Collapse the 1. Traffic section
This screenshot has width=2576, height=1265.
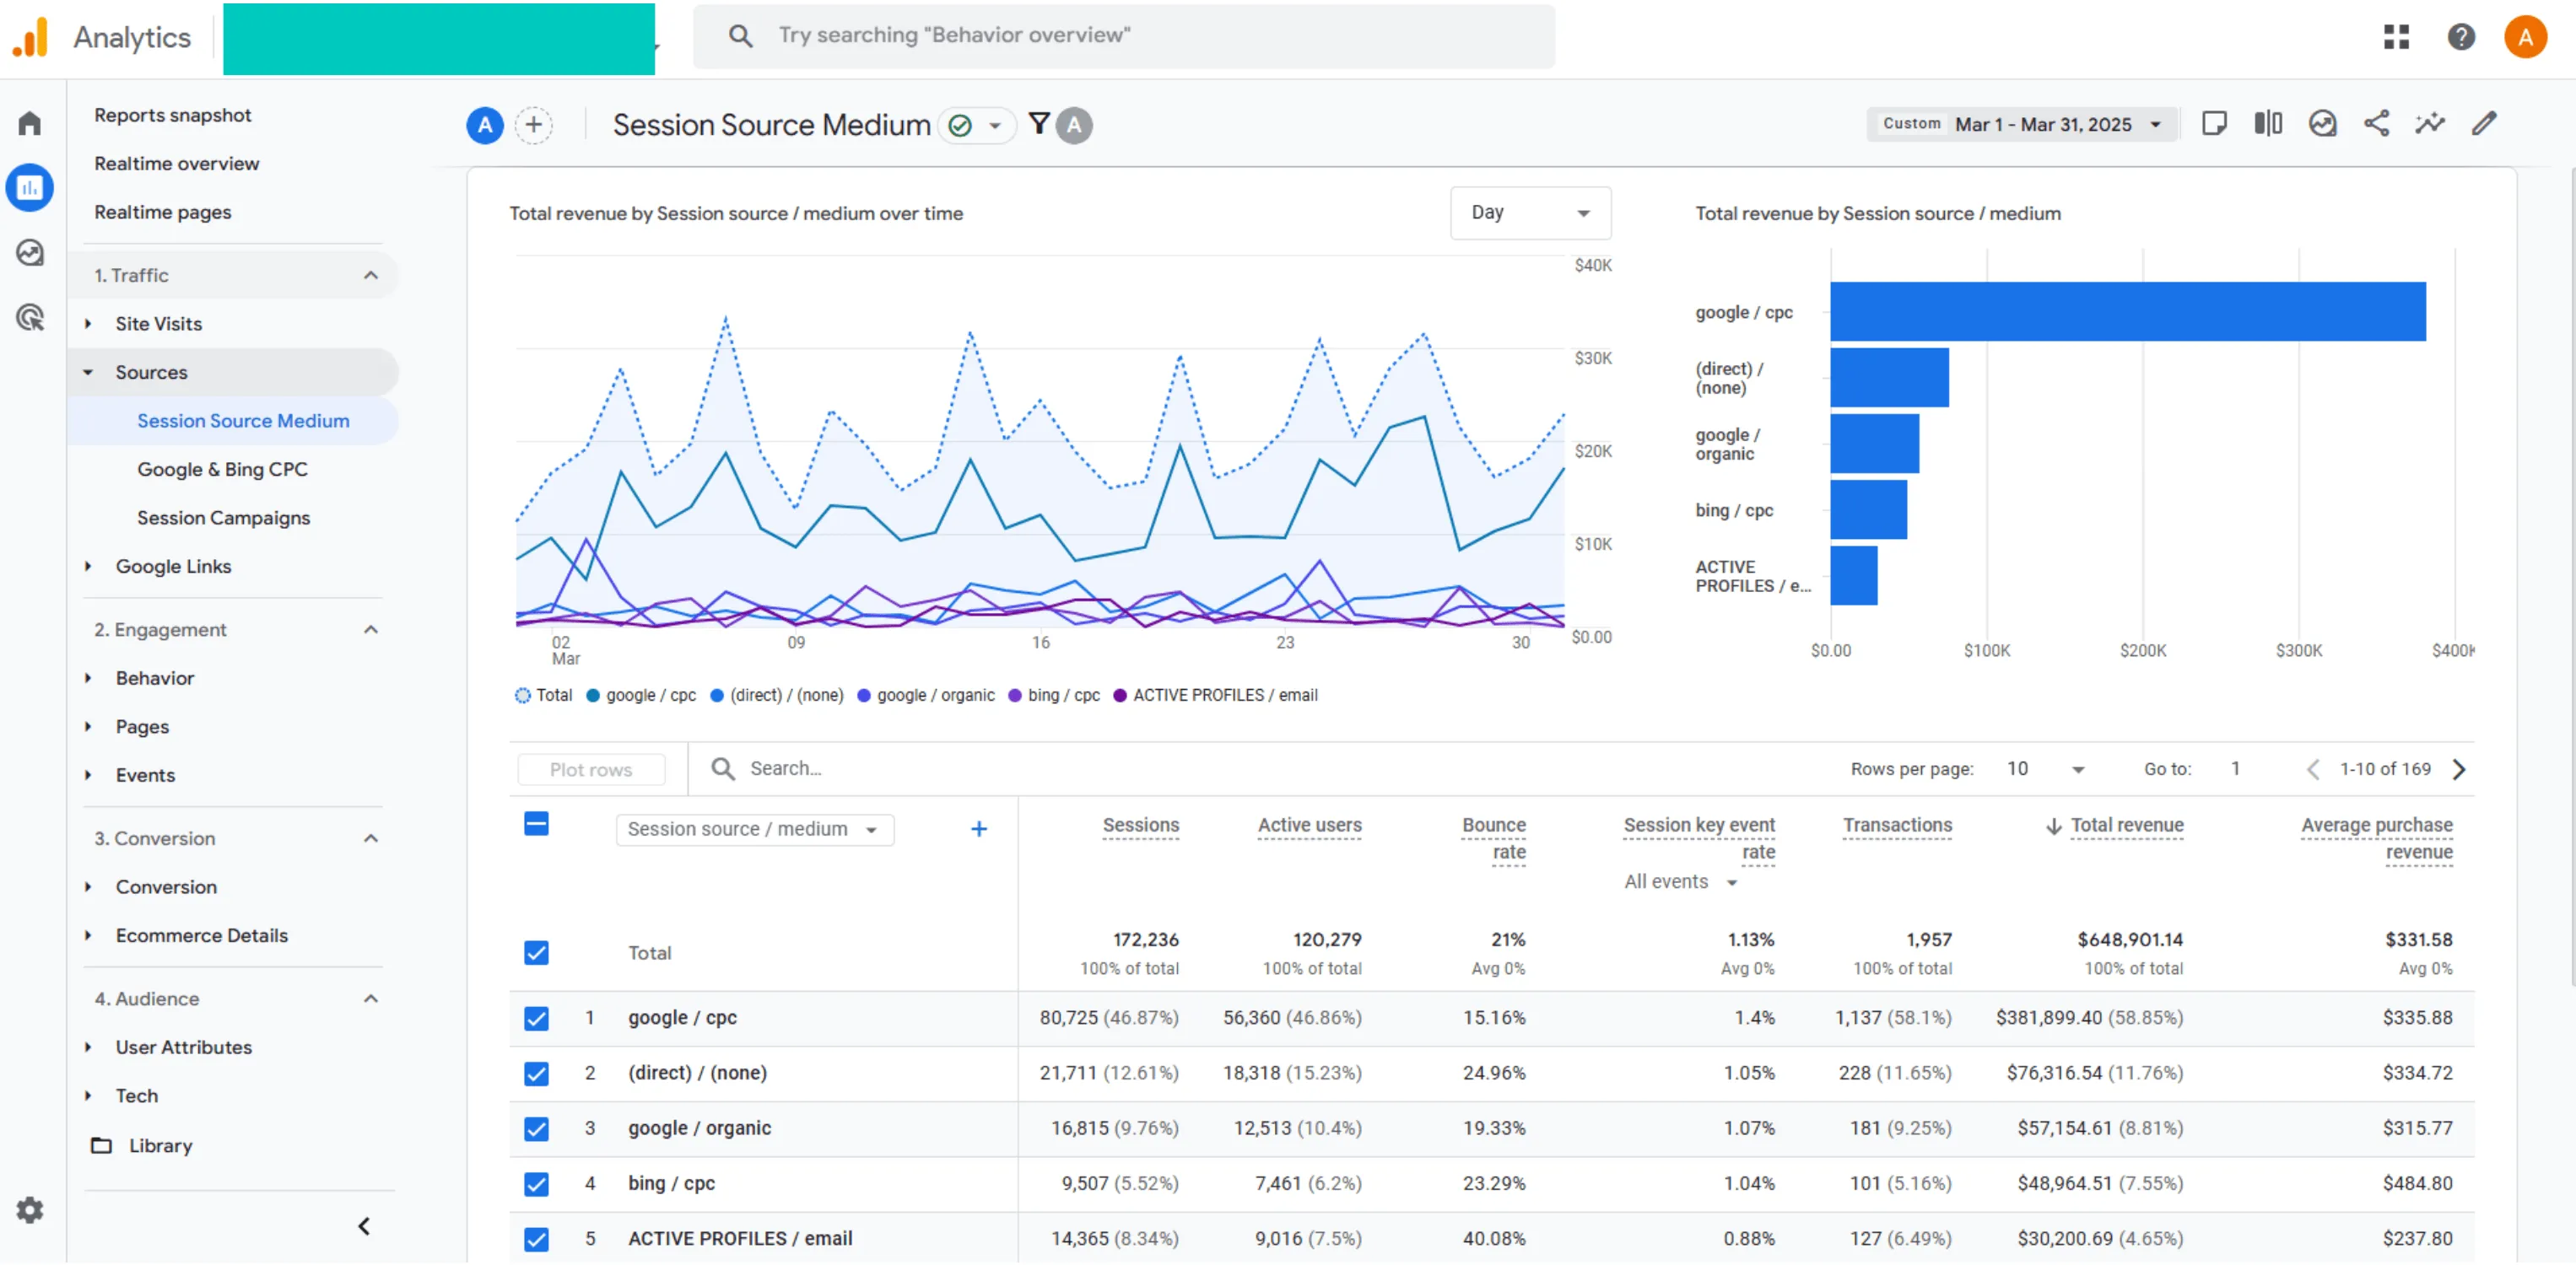371,276
